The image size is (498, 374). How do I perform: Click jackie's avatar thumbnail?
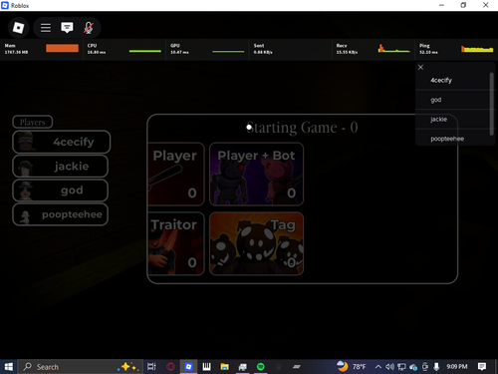[x=25, y=168]
